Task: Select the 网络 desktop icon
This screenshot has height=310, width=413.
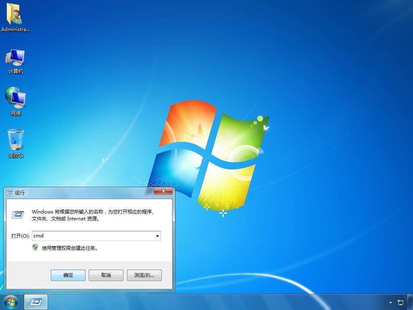Action: 15,101
